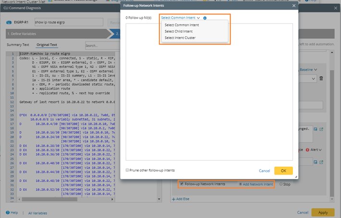Image resolution: width=341 pixels, height=218 pixels.
Task: Click the trash delete icon near Baseline
Action: (x=321, y=78)
